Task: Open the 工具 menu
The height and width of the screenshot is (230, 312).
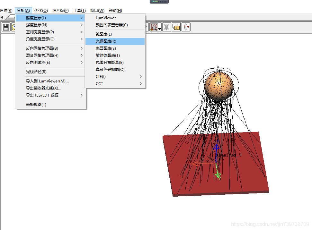Action: point(79,10)
